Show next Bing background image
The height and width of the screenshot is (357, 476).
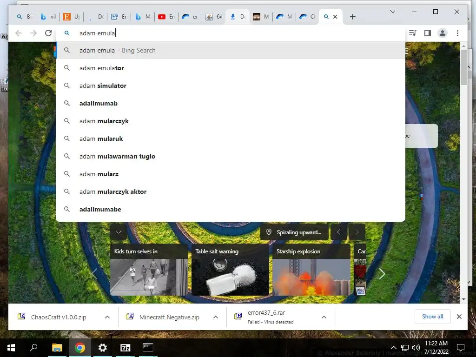(357, 232)
